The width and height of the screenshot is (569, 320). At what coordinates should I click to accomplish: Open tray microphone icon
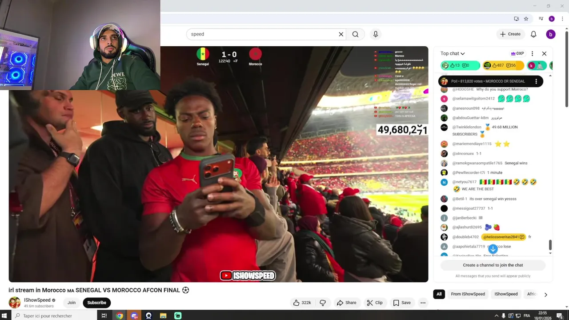pyautogui.click(x=503, y=316)
